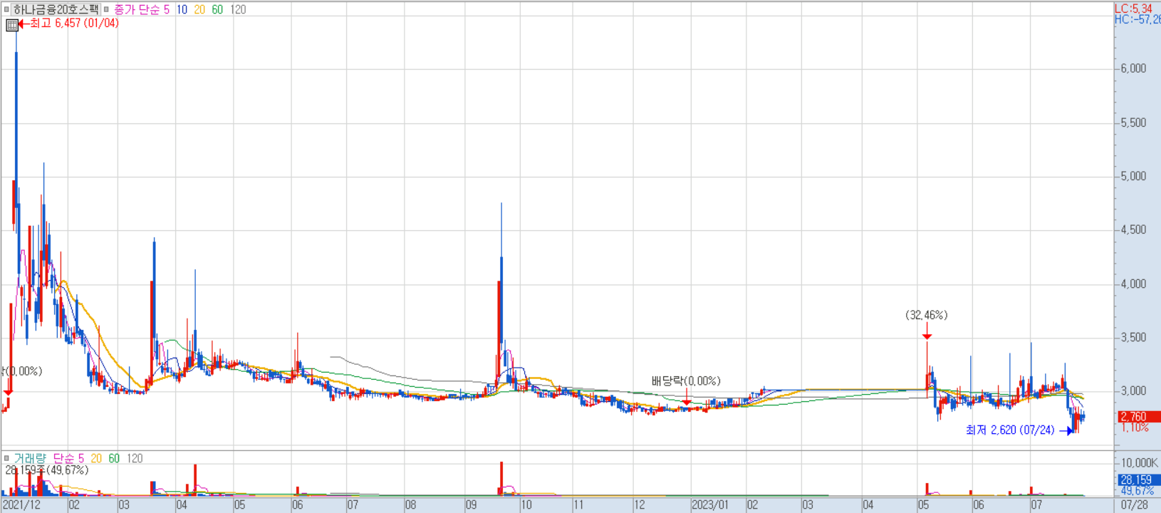1161x513 pixels.
Task: Click the 12 date axis label
Action: [640, 504]
